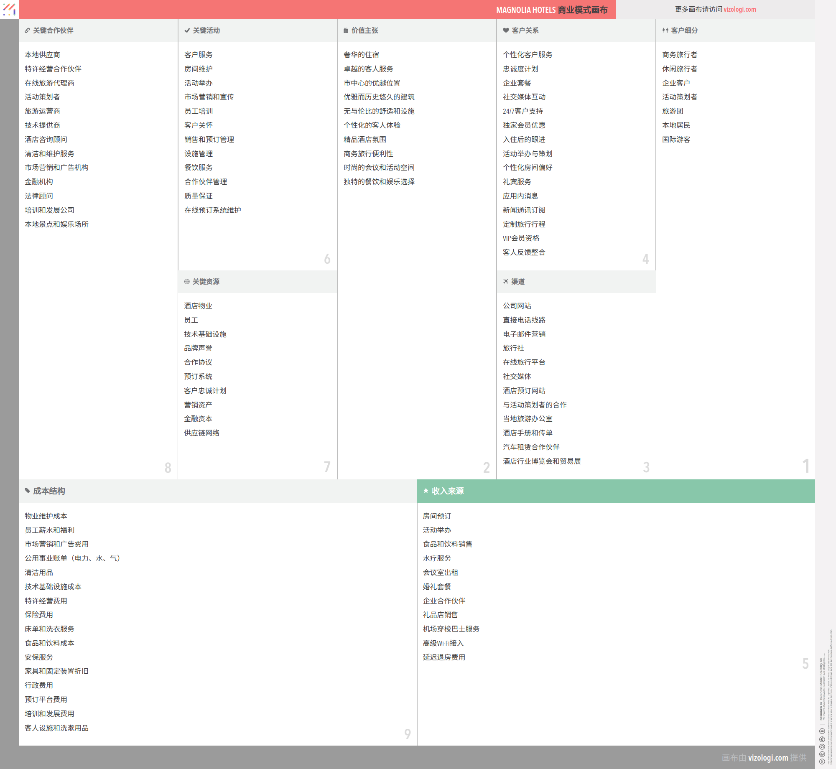The height and width of the screenshot is (769, 836).
Task: Click the 价值主张 section header
Action: pyautogui.click(x=364, y=31)
